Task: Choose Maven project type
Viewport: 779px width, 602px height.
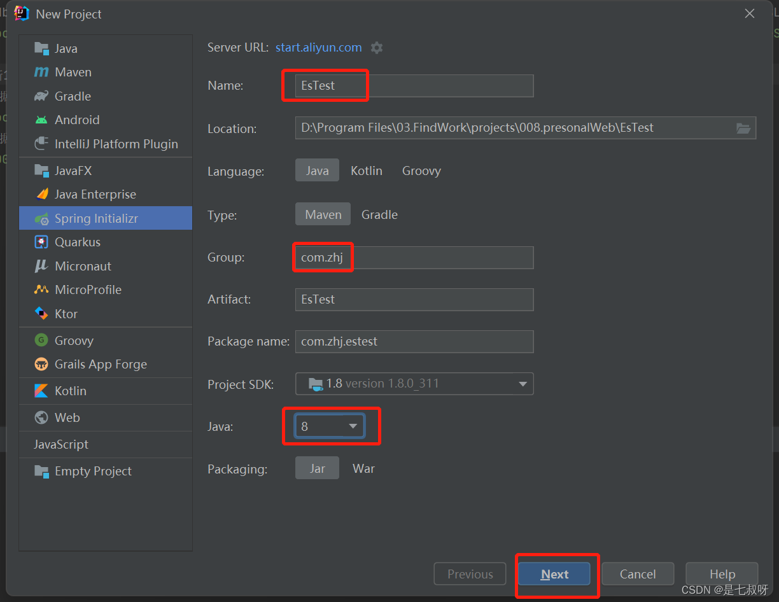Action: pyautogui.click(x=323, y=214)
